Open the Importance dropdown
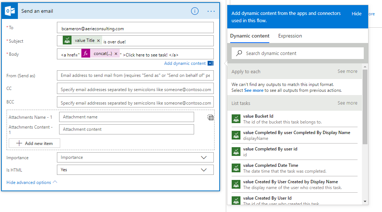This screenshot has height=212, width=382. click(x=135, y=157)
